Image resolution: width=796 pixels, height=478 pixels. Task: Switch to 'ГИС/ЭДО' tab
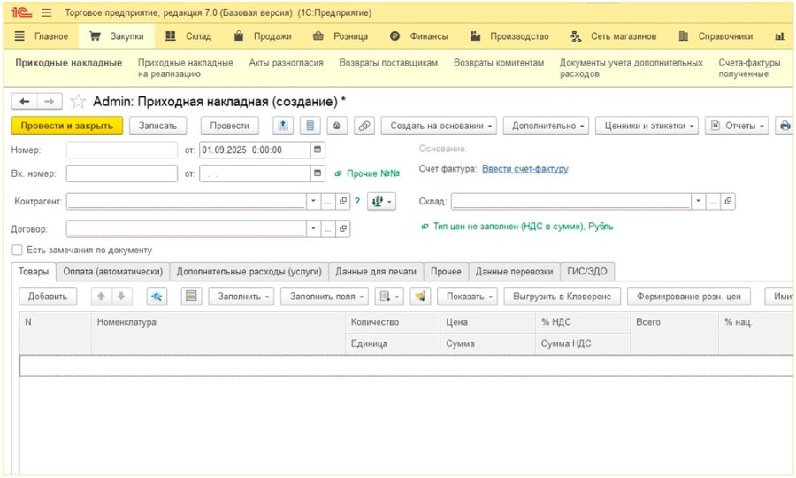(x=587, y=271)
